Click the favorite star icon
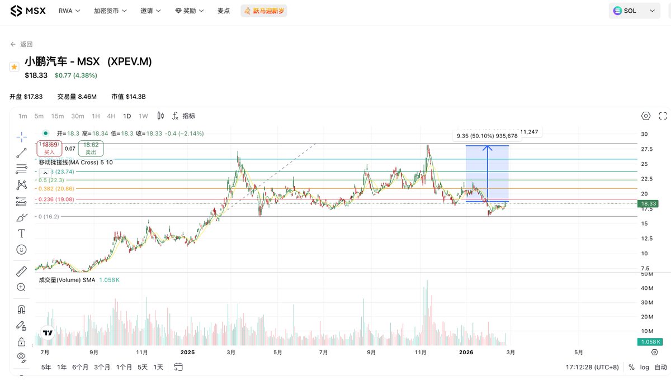Screen dimensions: 671x381 tap(15, 66)
